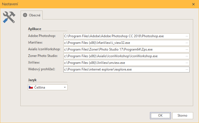Click the Czech flag in language selector
Screen dimensions: 199x123
(x=31, y=87)
